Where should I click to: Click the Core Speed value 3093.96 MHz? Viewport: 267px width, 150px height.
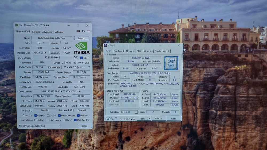tap(129, 94)
